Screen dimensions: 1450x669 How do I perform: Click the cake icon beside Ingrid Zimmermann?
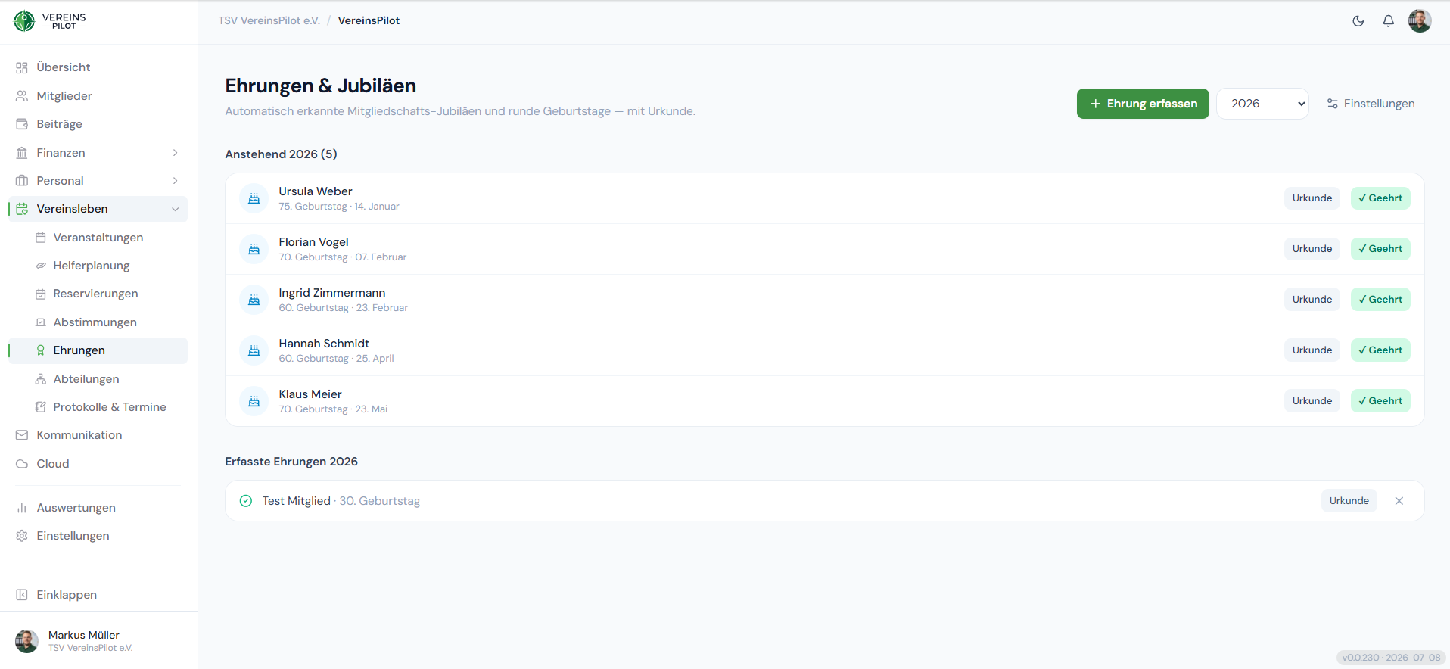(x=254, y=300)
